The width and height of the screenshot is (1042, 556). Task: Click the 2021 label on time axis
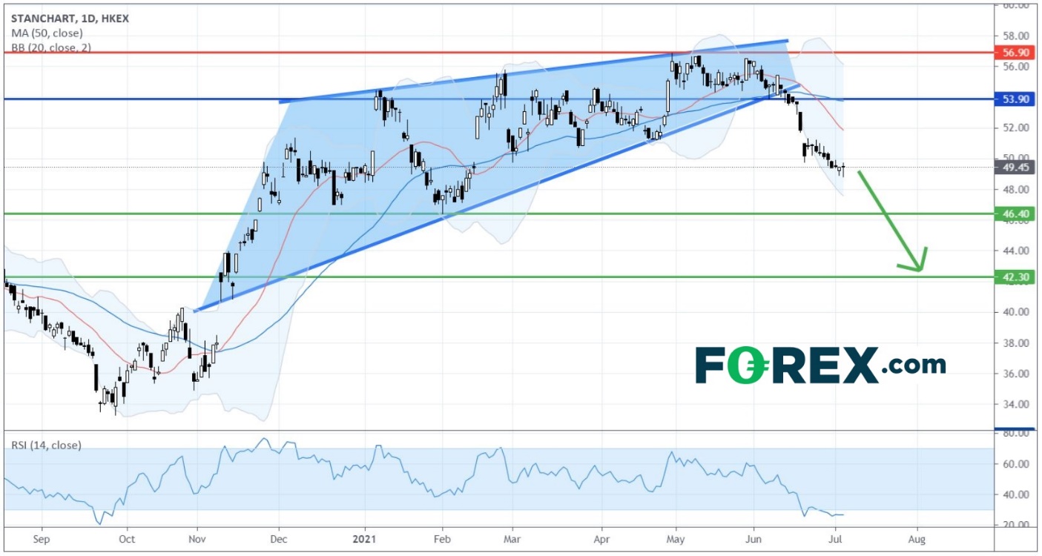click(364, 538)
